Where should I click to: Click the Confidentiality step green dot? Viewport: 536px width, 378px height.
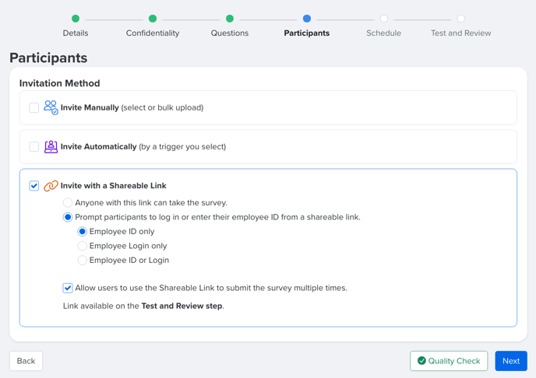153,19
